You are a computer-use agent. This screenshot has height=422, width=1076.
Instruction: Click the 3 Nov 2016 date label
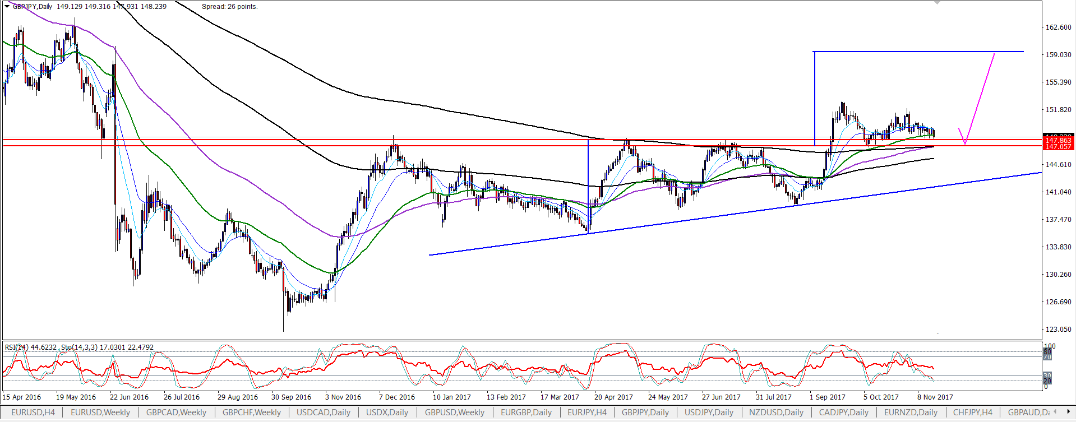point(343,397)
